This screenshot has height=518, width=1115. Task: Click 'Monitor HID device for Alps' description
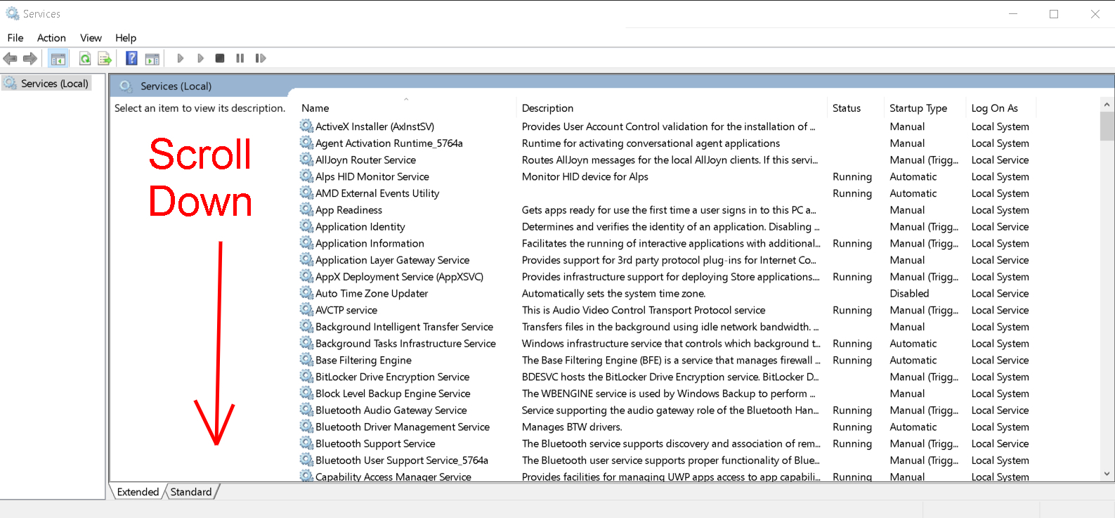click(585, 176)
